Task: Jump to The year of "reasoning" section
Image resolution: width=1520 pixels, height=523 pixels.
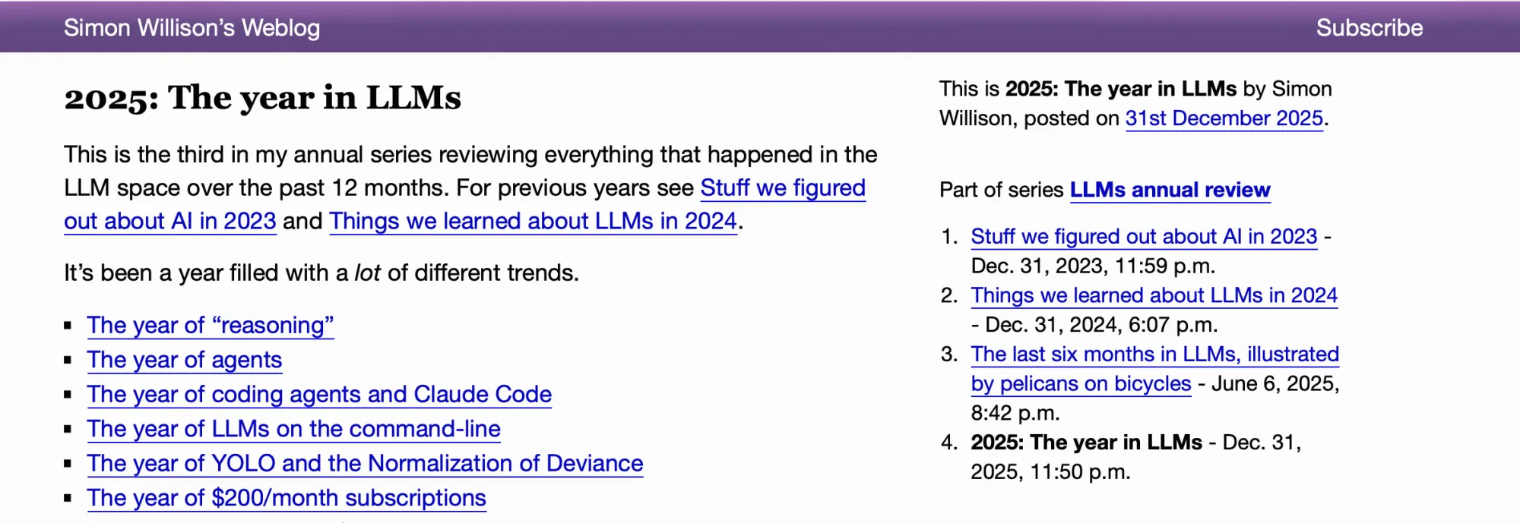Action: point(210,326)
